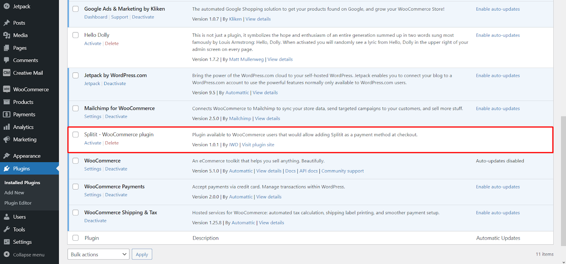
Task: Click the Posts pushpin icon
Action: 6,23
